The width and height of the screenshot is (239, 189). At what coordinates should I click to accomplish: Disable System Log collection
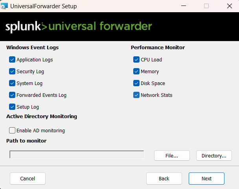(x=12, y=83)
